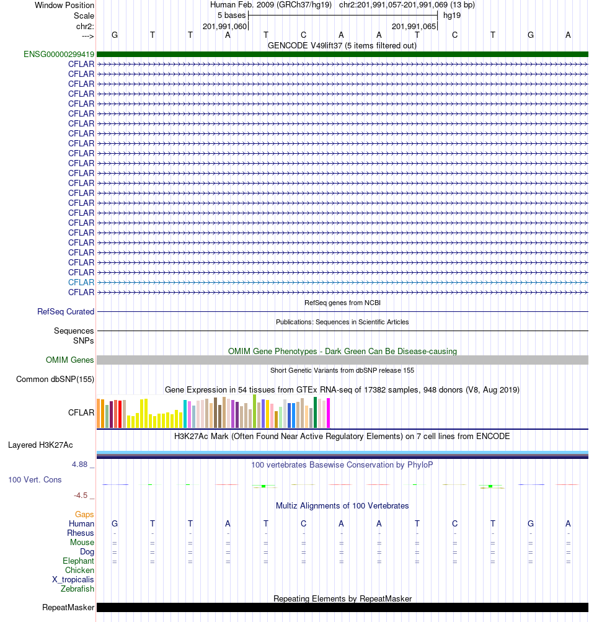Image resolution: width=589 pixels, height=622 pixels.
Task: Click the magenta bar ending the GTEx chart
Action: coord(328,413)
